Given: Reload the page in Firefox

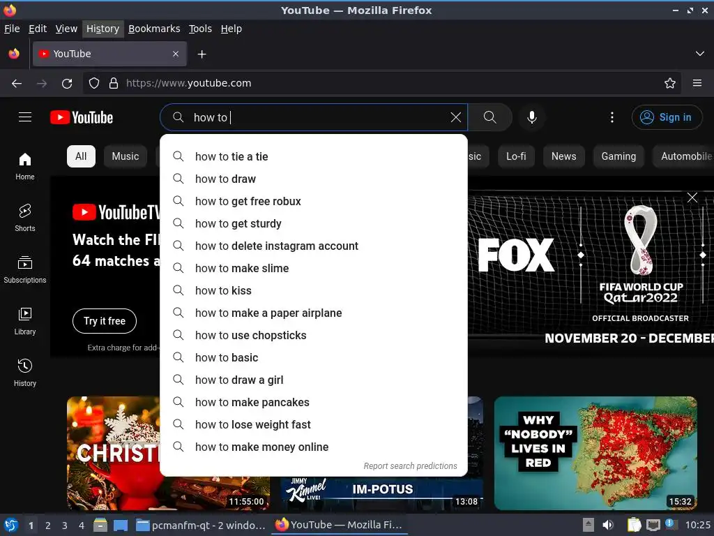Looking at the screenshot, I should coord(67,84).
